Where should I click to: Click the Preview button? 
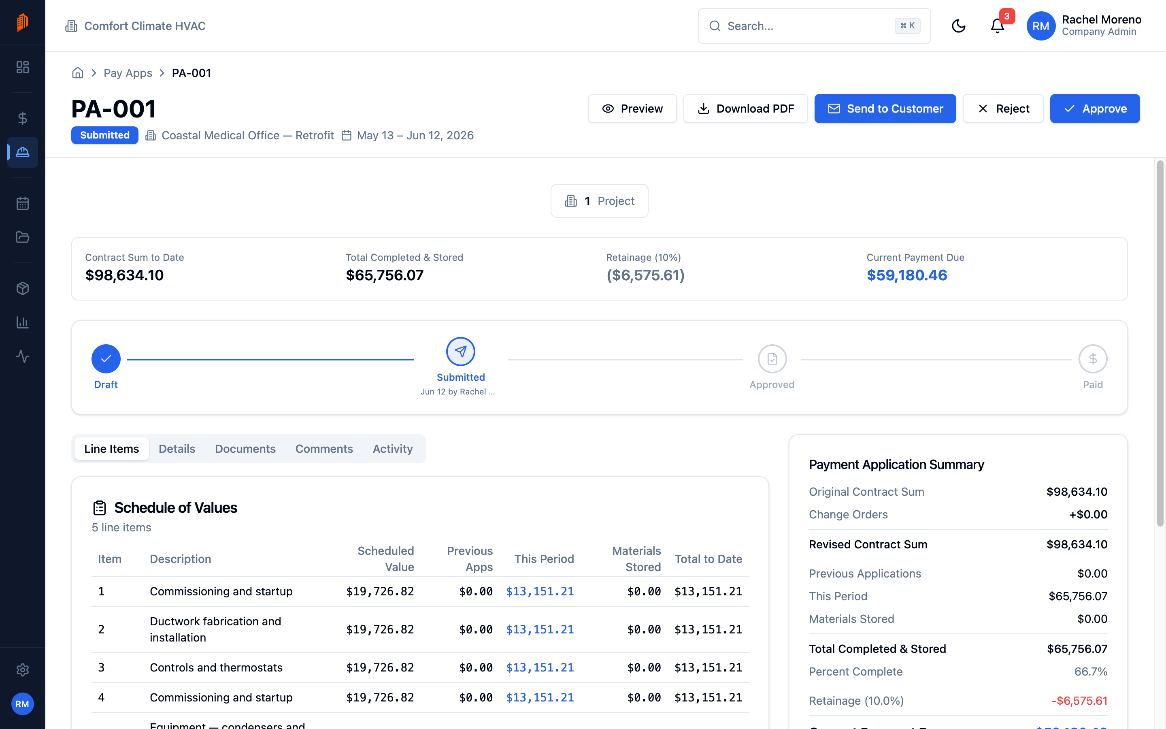tap(632, 109)
